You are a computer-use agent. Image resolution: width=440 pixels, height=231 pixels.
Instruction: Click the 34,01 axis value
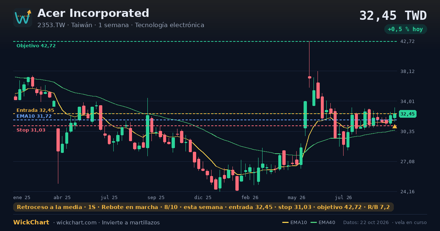(407, 102)
